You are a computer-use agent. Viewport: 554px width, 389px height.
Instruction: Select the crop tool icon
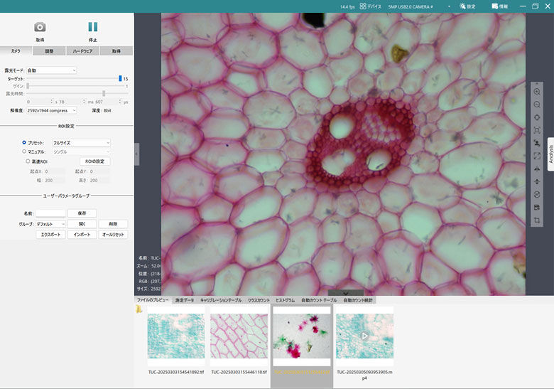point(537,220)
